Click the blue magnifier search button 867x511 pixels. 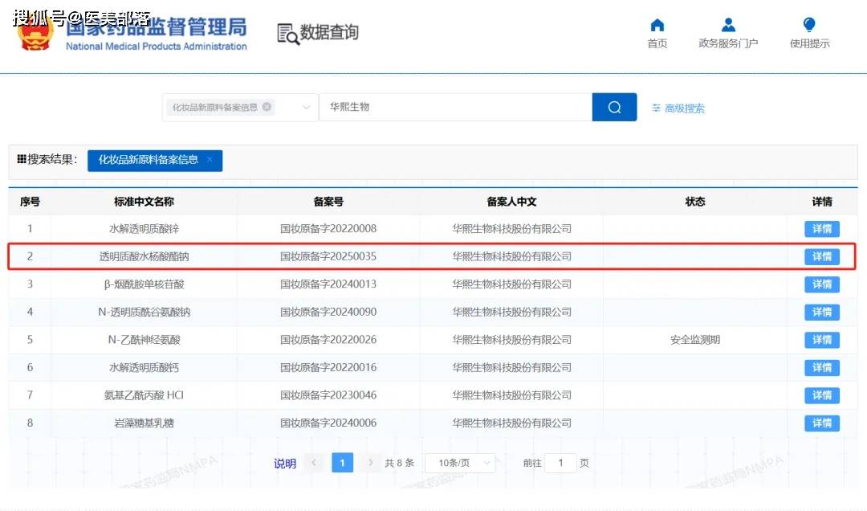coord(614,108)
